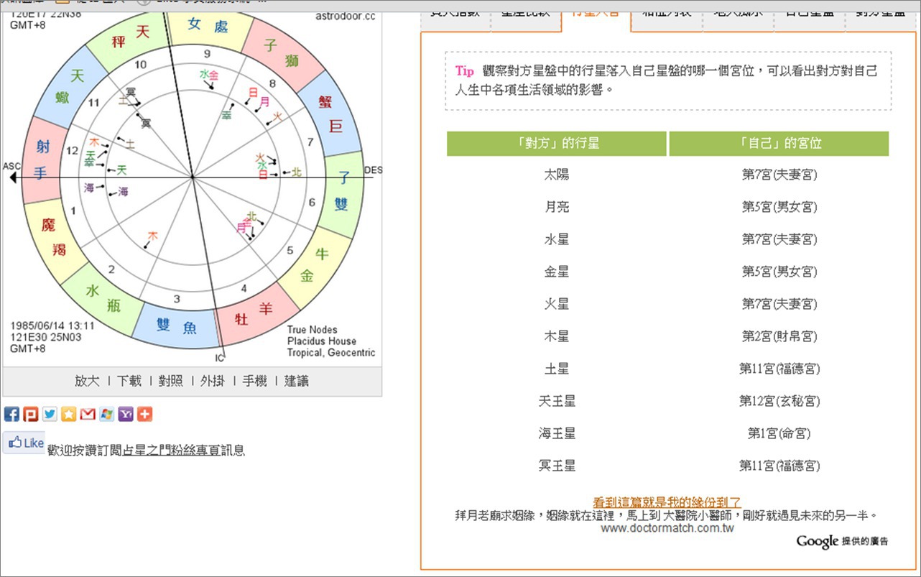The image size is (921, 577).
Task: Click the 天秤 zodiac segment on the chart
Action: coord(131,37)
